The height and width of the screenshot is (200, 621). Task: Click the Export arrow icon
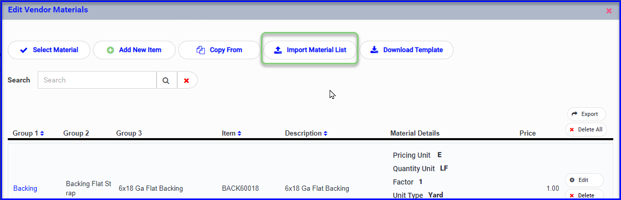tap(575, 114)
